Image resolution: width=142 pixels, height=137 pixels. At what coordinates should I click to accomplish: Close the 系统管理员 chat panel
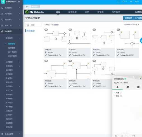coord(141,79)
